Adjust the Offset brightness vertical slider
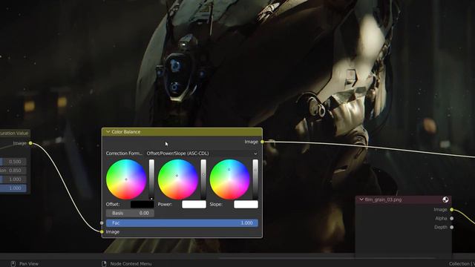 [x=151, y=179]
